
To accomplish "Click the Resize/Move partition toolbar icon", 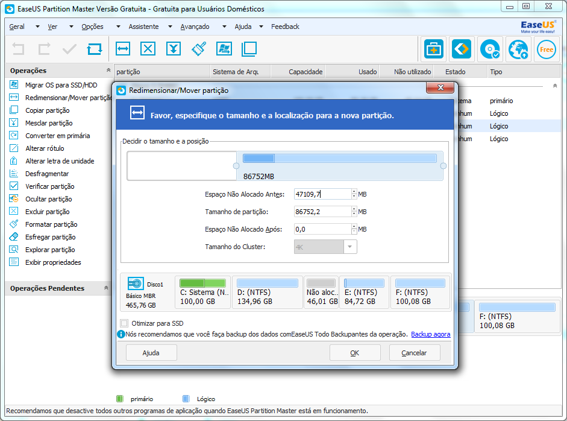I will [x=123, y=49].
